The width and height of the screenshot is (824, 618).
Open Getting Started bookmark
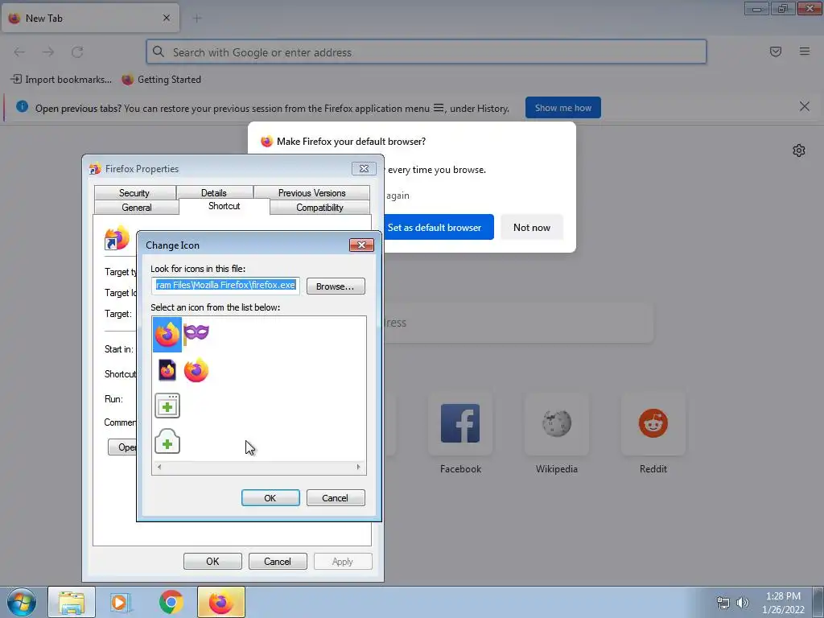click(x=161, y=80)
